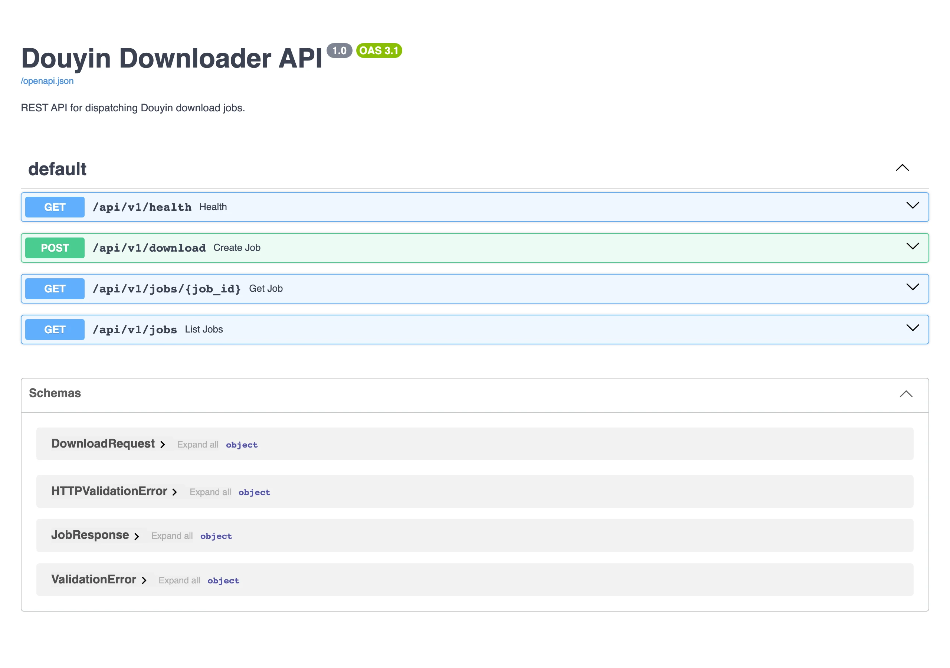Click Expand all for DownloadRequest
Viewport: 950px width, 668px height.
(198, 445)
